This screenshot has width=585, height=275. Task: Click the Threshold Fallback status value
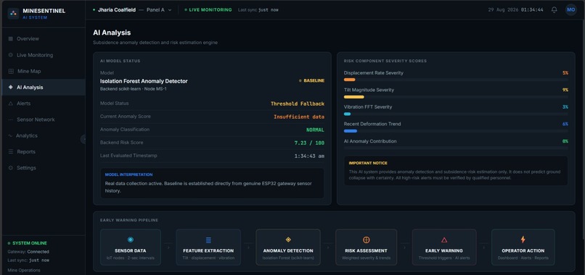tap(298, 103)
